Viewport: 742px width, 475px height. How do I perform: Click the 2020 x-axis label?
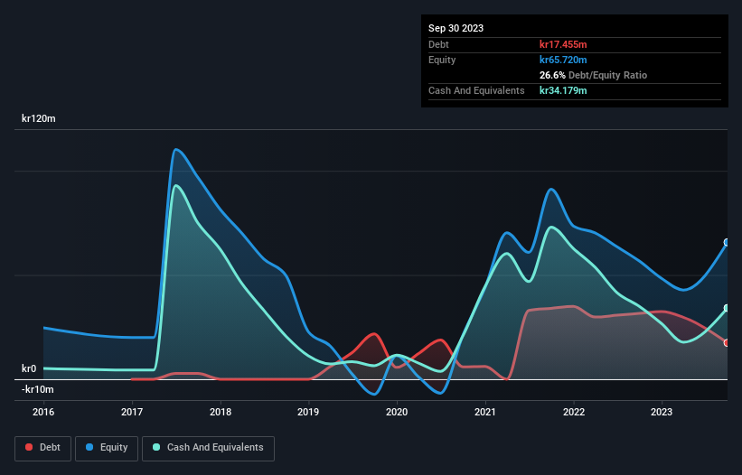(x=397, y=412)
